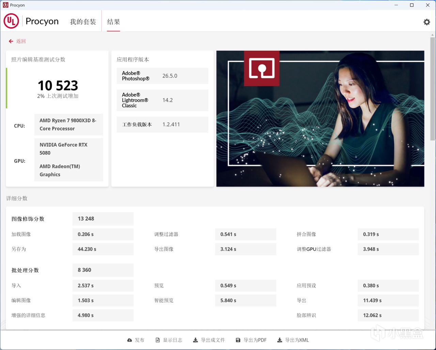This screenshot has height=350, width=436.
Task: Select the overall score 10 523
Action: pyautogui.click(x=58, y=85)
